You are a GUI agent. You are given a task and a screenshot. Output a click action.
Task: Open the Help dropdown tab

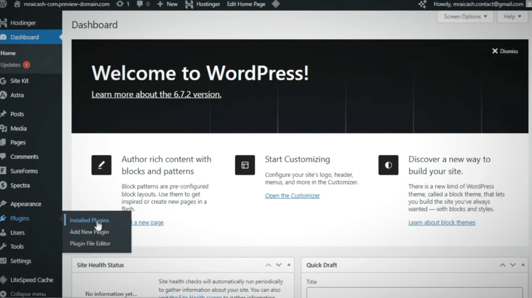(512, 16)
